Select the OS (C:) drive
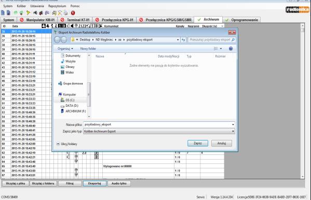This screenshot has height=200, width=311. pos(67,100)
